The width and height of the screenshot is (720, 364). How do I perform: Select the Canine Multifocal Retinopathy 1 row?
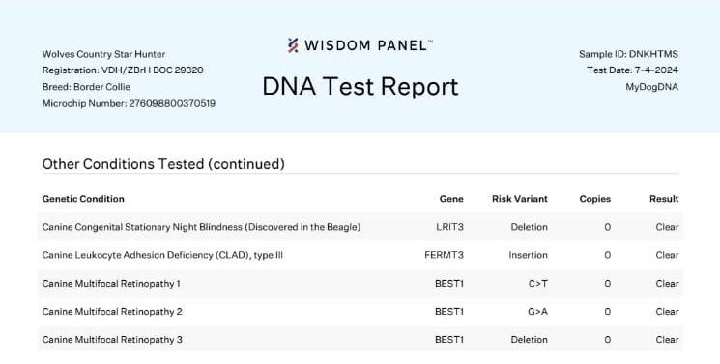click(x=360, y=284)
